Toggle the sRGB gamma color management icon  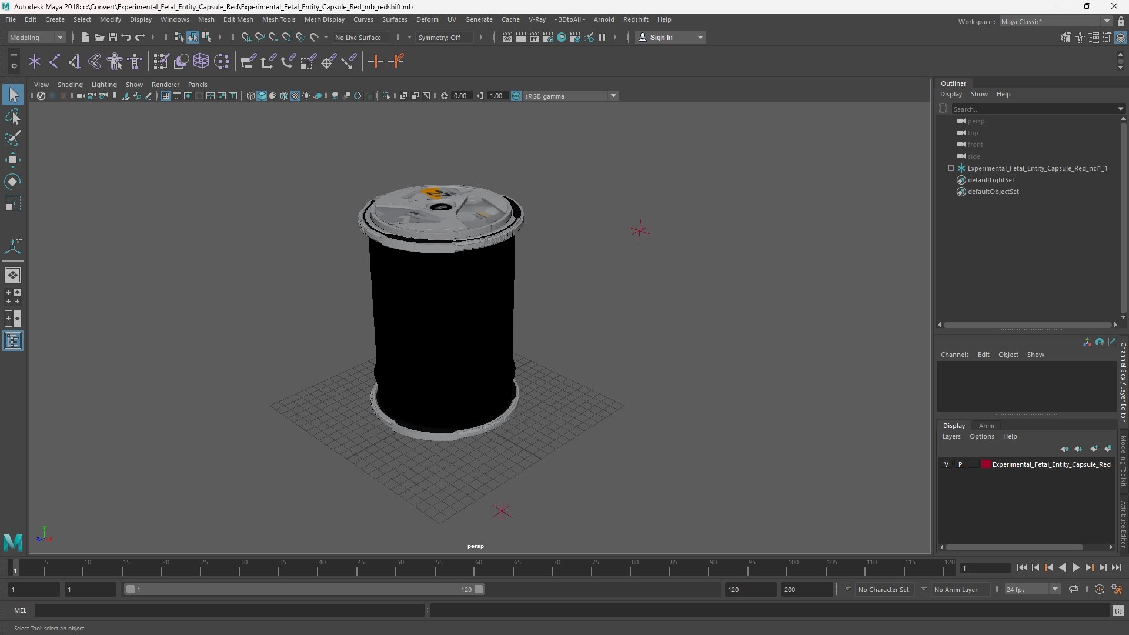point(516,96)
